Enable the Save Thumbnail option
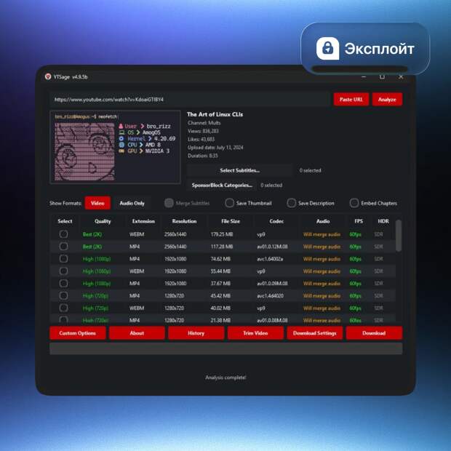The image size is (451, 451). 230,203
